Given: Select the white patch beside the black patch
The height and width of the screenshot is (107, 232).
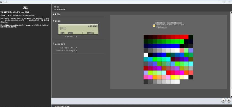Looking at the screenshot, I should (x=146, y=55).
